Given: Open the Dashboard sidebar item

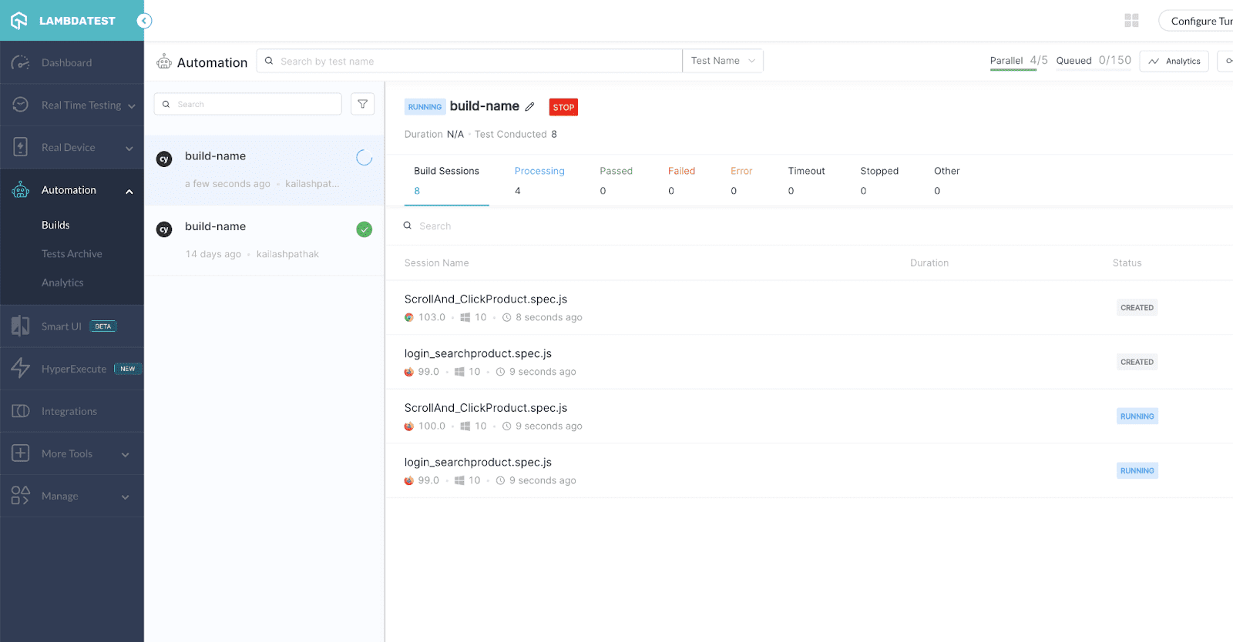Looking at the screenshot, I should point(72,62).
